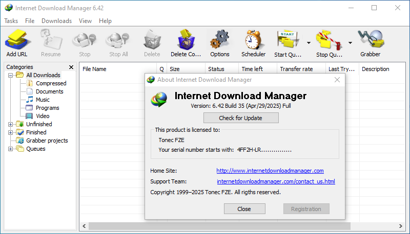
Task: Open the Grabber toolbar icon
Action: pyautogui.click(x=371, y=39)
